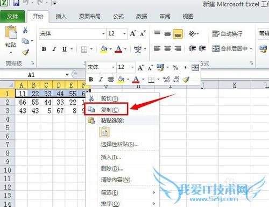Expand the ribbon Font Color dropdown arrow

point(125,49)
